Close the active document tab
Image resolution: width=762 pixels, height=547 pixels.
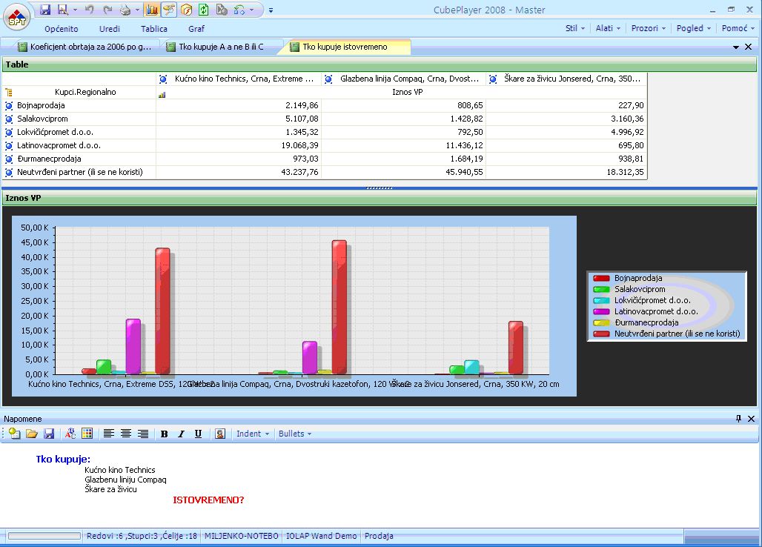pyautogui.click(x=749, y=47)
